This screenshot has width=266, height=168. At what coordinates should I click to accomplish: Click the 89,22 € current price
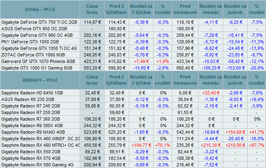coord(92,152)
